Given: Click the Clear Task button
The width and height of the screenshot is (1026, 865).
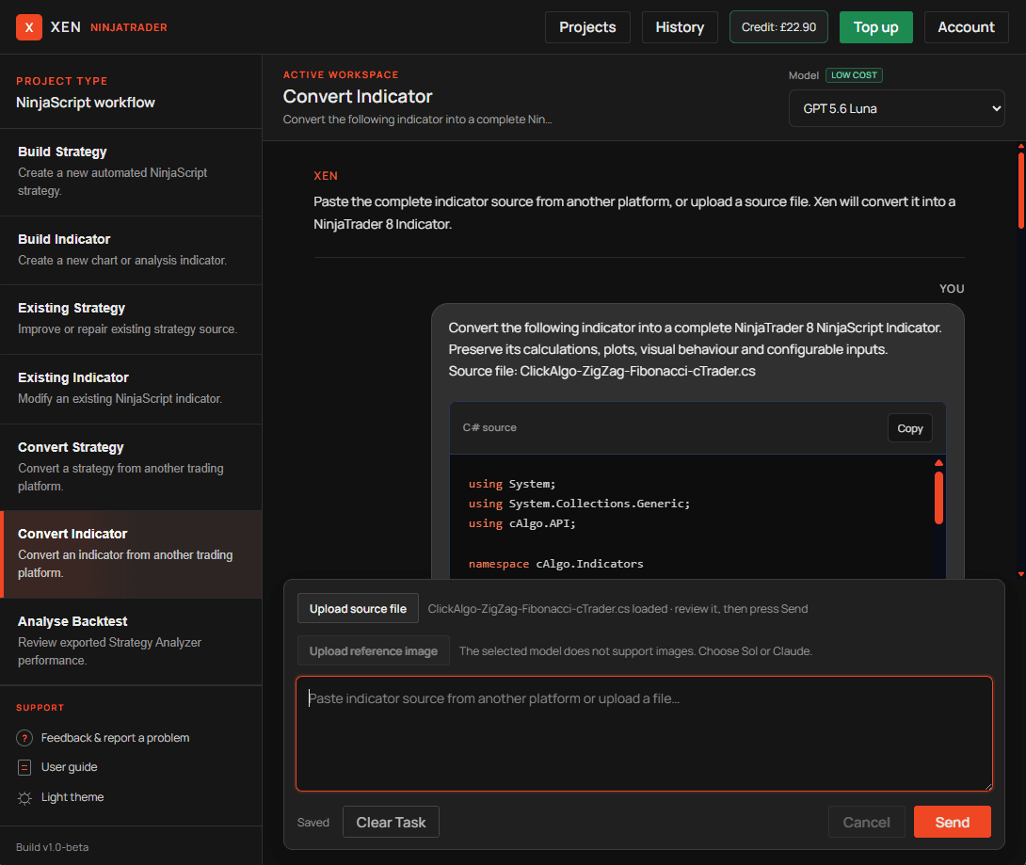Looking at the screenshot, I should [391, 823].
